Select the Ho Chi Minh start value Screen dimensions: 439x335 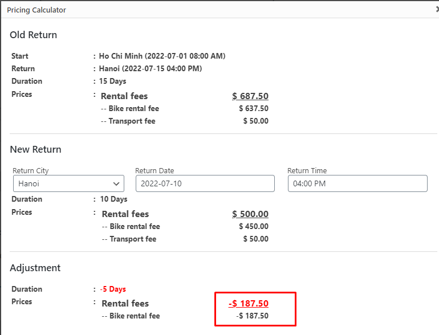(162, 56)
